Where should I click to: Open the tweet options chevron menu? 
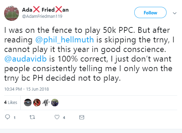175,13
